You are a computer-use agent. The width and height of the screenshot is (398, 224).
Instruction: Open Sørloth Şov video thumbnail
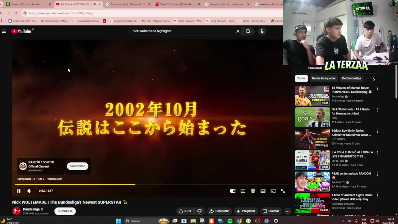312,139
